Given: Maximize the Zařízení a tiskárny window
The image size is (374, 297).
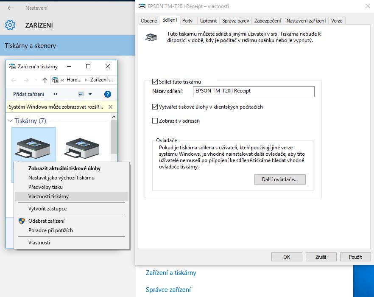Looking at the screenshot, I should 88,66.
